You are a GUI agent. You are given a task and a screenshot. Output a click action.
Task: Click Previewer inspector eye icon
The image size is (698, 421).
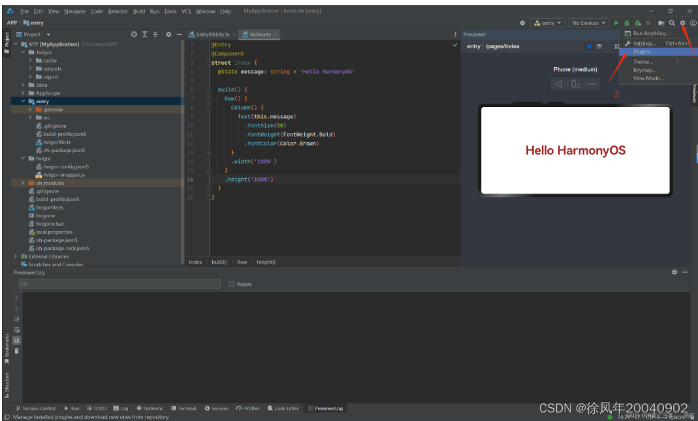[590, 46]
